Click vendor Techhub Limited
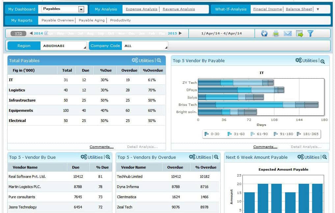335x213 pixels. (x=129, y=177)
